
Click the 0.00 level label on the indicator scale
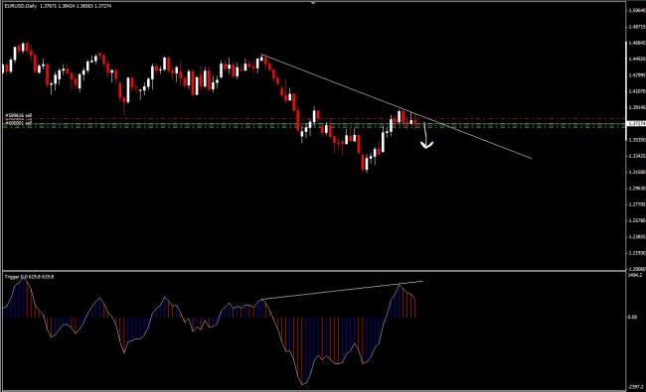coord(632,318)
